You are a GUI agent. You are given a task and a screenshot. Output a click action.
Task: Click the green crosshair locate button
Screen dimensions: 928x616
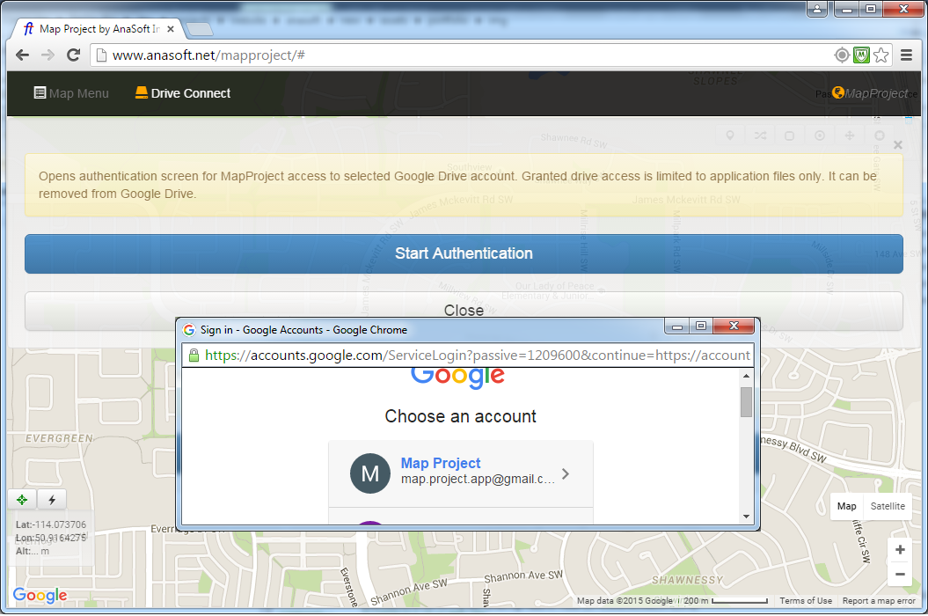(x=22, y=500)
